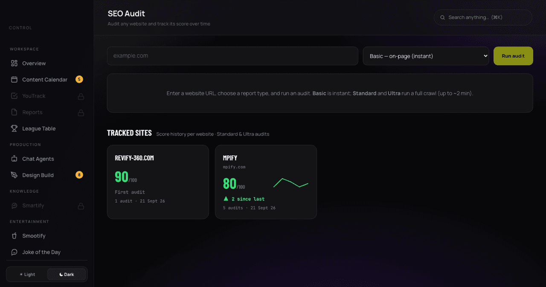Open the MPIFY tracked site card
The image size is (546, 287).
(x=266, y=182)
